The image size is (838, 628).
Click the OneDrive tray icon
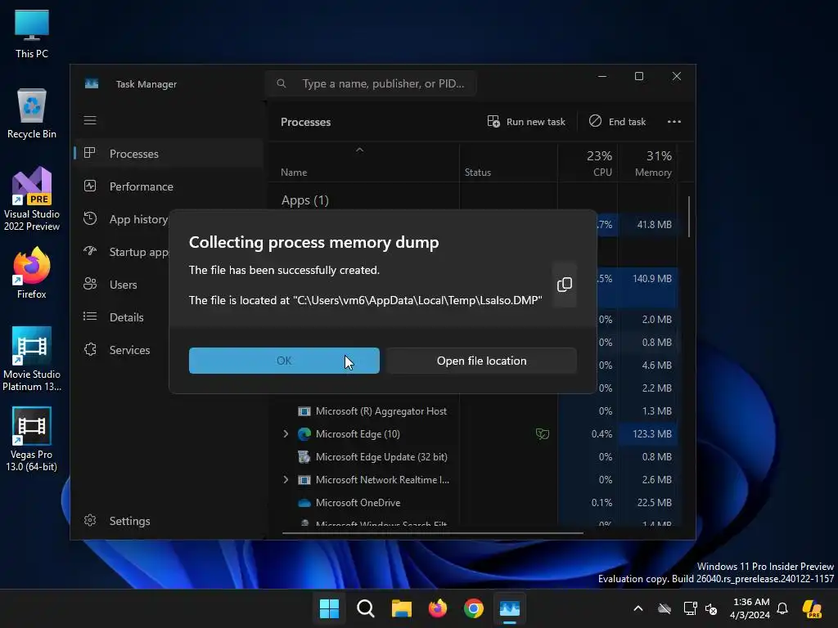665,608
